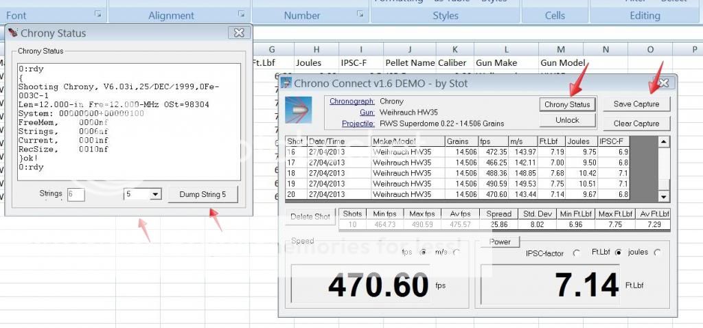This screenshot has height=328, width=703.
Task: Click the Chrony status text output box
Action: point(128,122)
